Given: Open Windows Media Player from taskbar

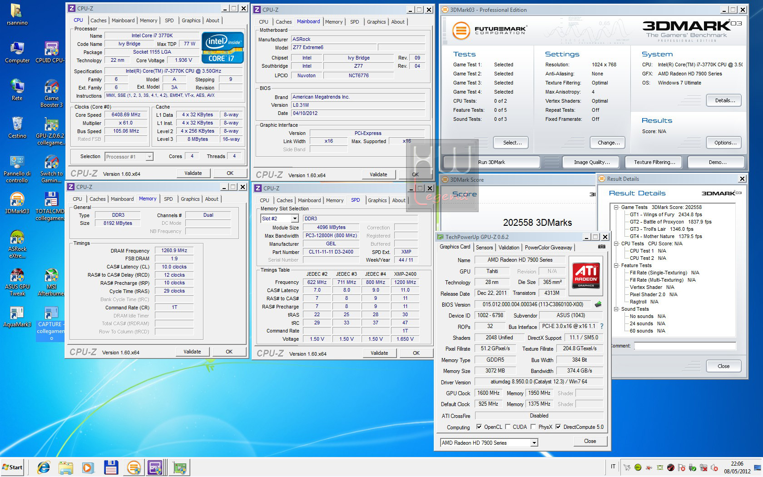Looking at the screenshot, I should tap(88, 467).
